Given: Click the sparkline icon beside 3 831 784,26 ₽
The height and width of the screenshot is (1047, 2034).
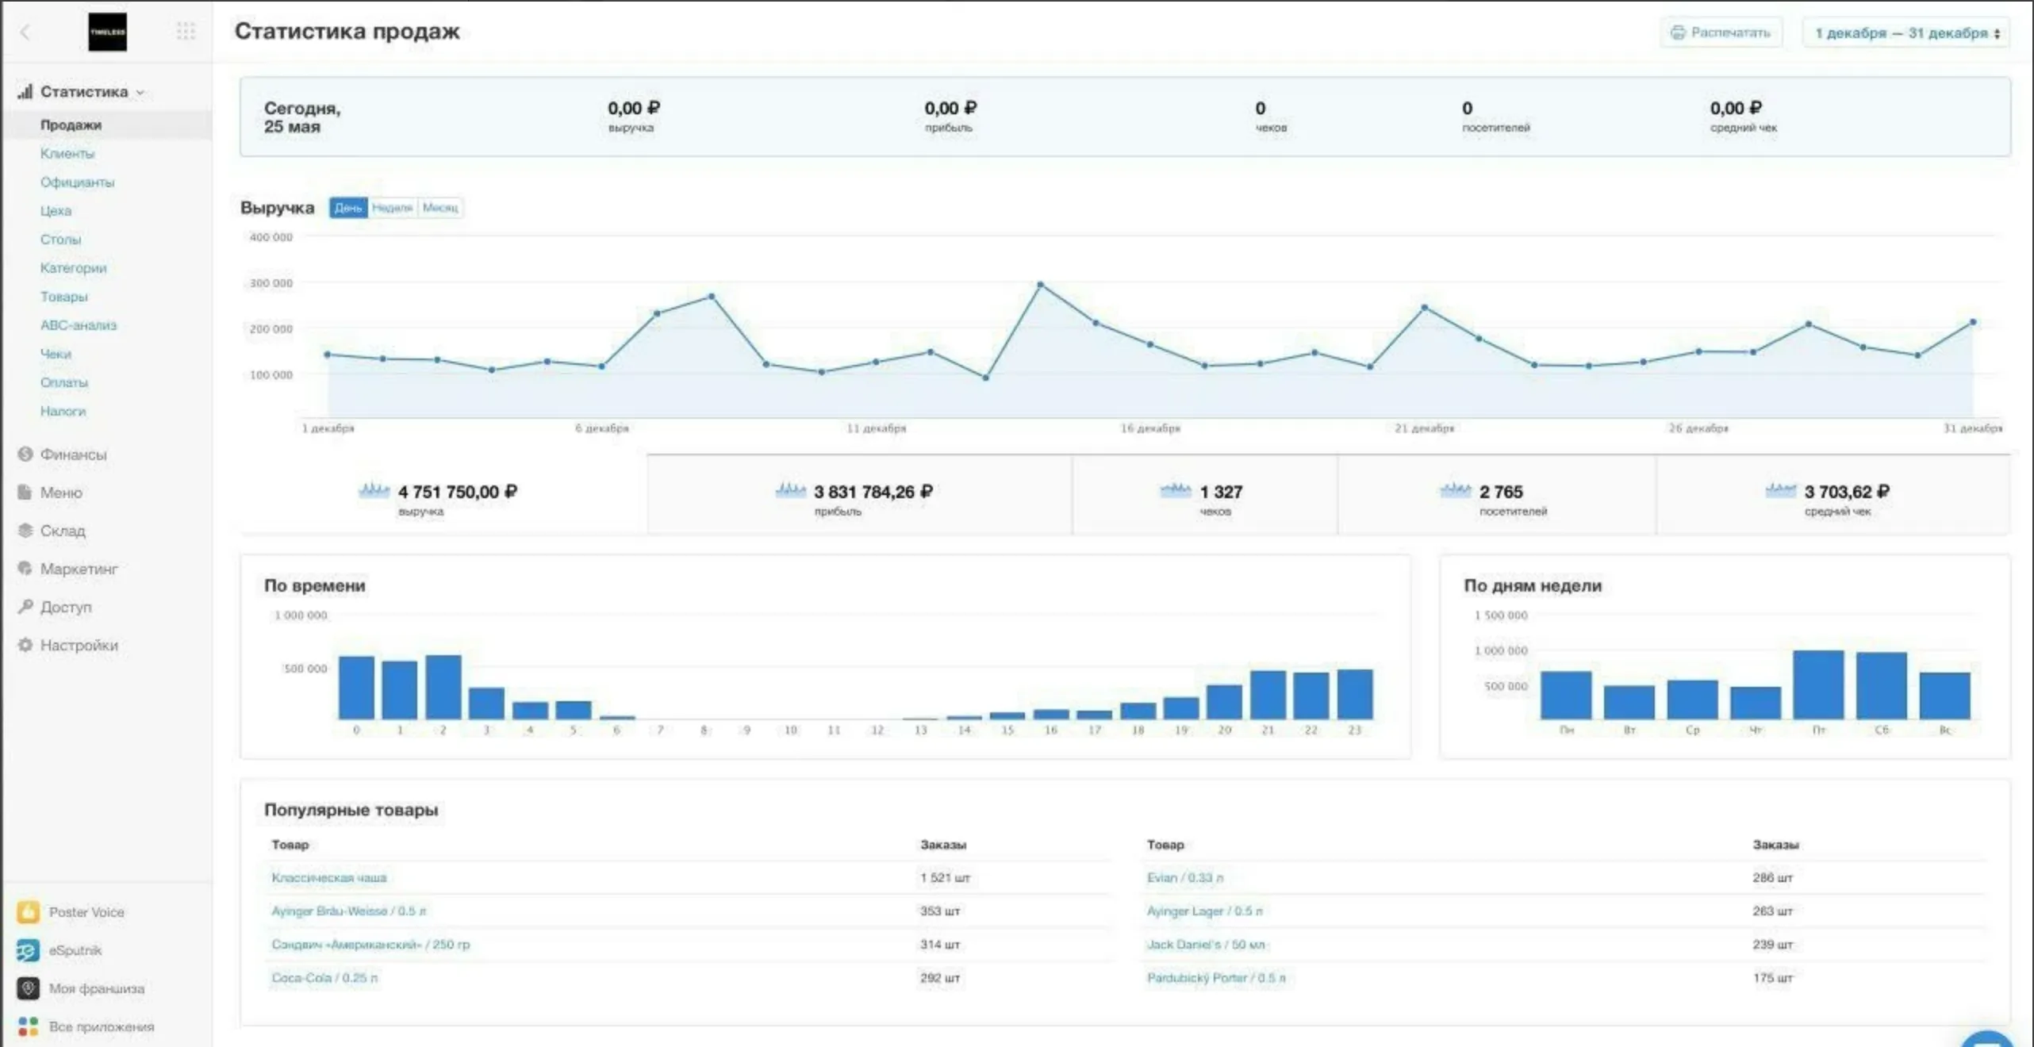Looking at the screenshot, I should click(790, 490).
